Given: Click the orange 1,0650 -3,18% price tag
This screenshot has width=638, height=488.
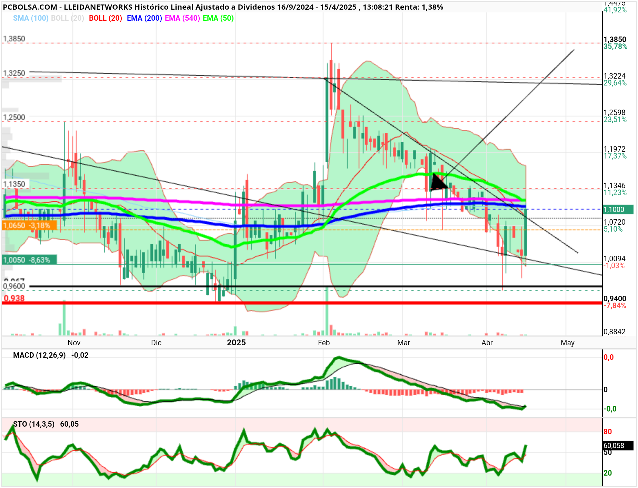Looking at the screenshot, I should [30, 226].
